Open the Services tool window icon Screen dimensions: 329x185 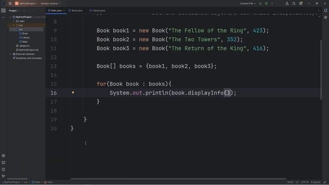[4, 156]
